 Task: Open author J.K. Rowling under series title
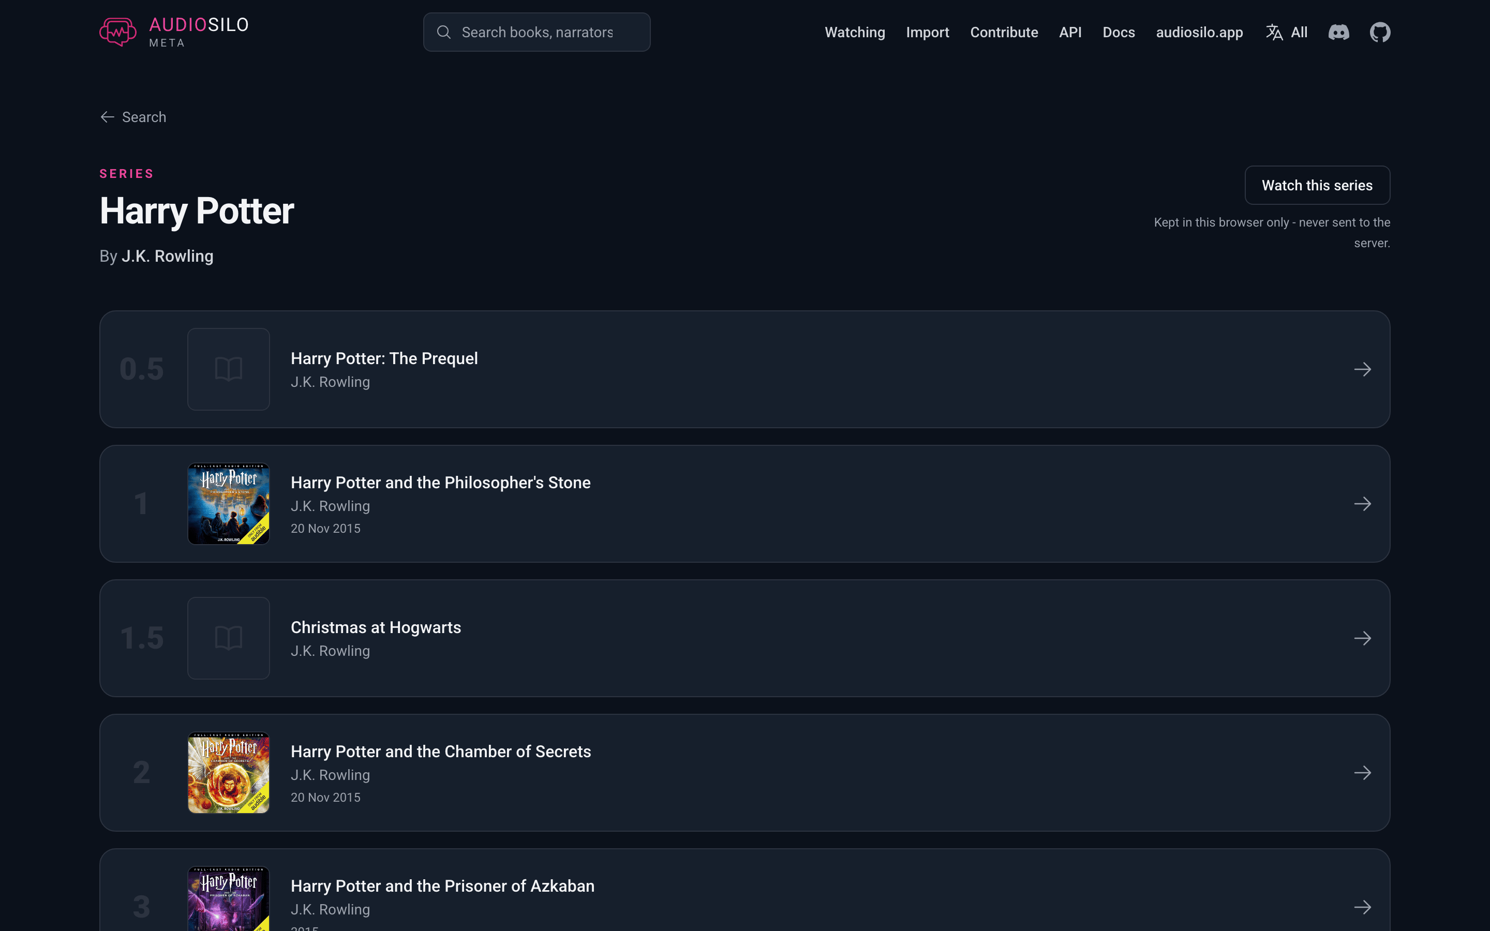(x=168, y=256)
